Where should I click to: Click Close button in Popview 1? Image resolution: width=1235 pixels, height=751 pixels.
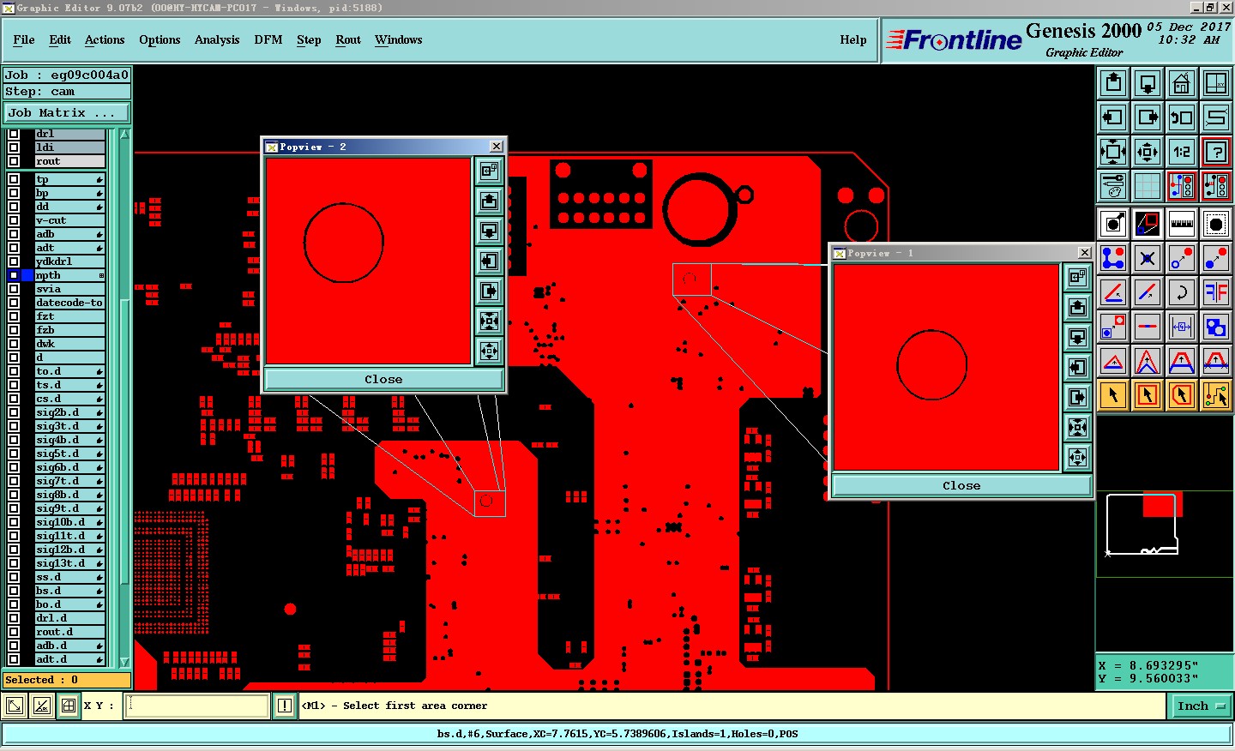[x=961, y=486]
